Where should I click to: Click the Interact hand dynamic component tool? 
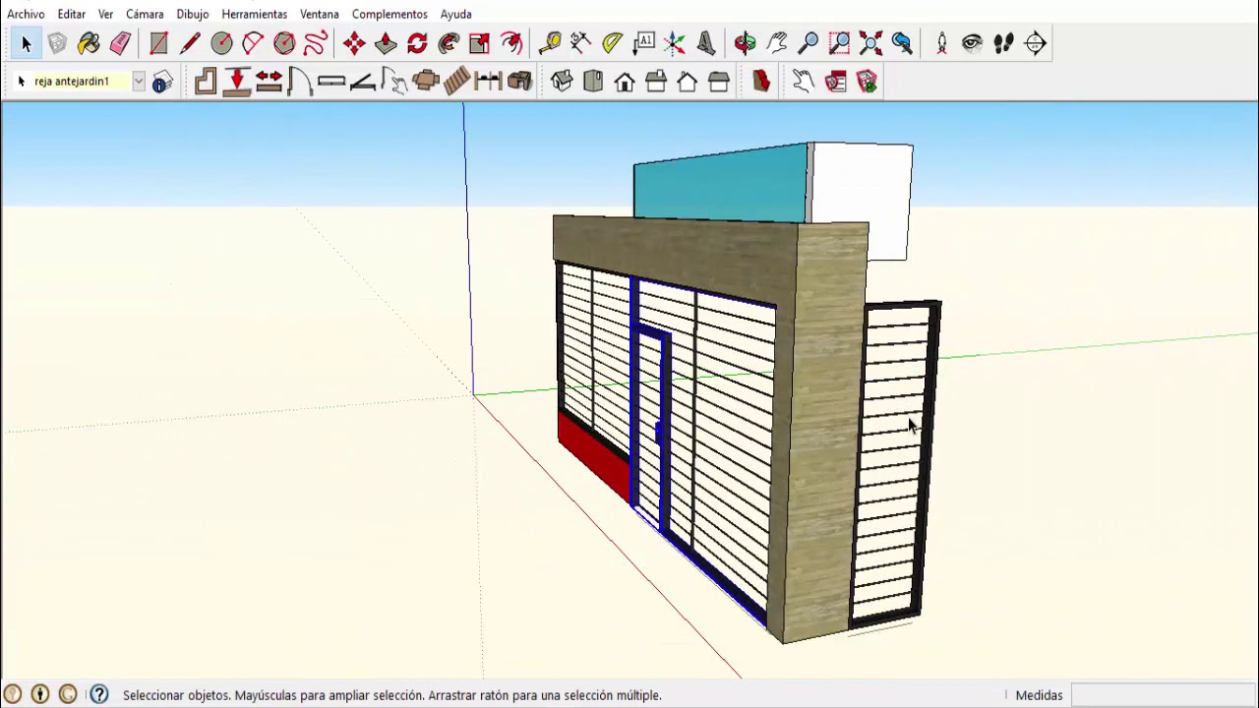pos(804,82)
